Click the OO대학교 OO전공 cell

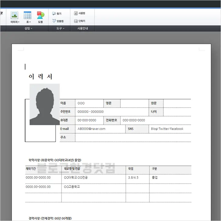pos(93,179)
